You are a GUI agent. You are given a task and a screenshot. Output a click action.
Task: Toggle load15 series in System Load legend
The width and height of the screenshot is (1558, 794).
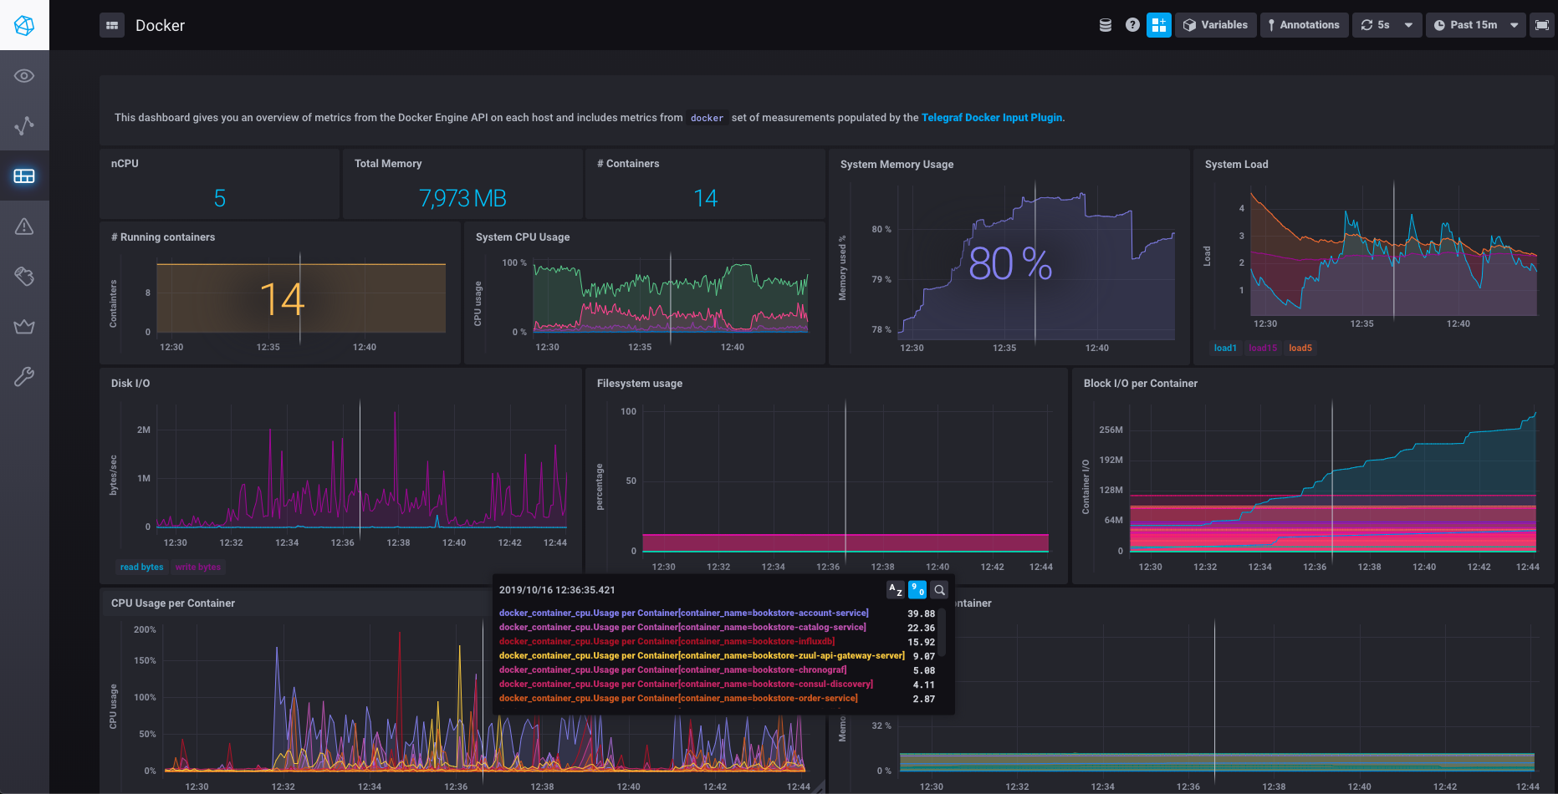point(1263,348)
